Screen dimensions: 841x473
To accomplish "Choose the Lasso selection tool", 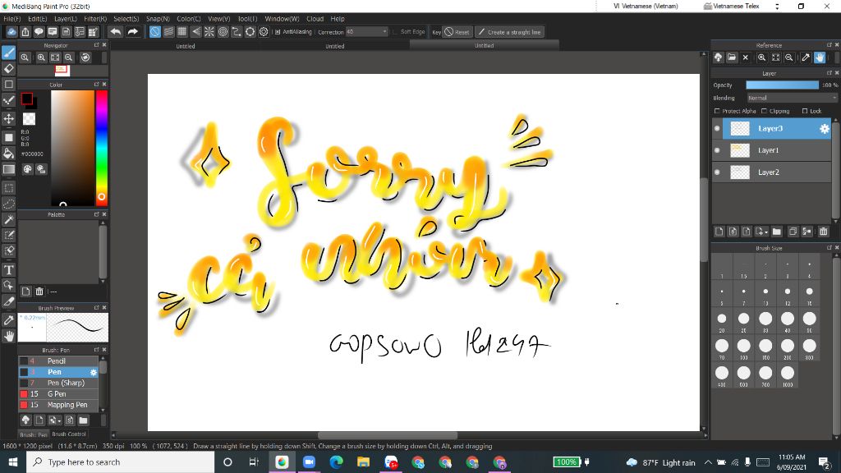I will point(8,204).
